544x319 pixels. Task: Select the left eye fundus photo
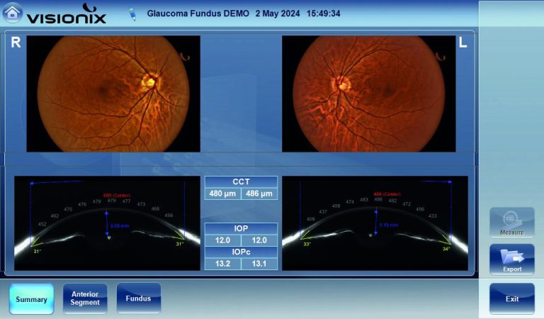point(368,94)
